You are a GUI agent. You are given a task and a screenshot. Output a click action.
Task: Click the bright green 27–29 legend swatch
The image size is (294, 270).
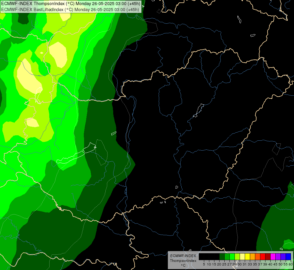point(232,256)
